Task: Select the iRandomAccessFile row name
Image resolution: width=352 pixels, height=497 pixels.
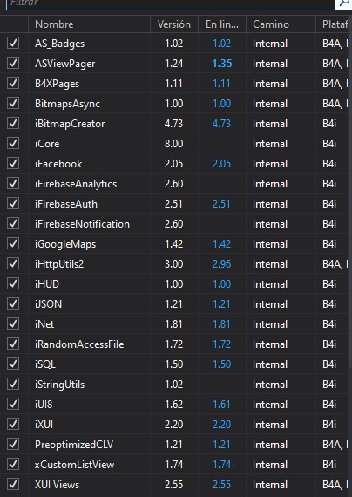Action: (79, 344)
